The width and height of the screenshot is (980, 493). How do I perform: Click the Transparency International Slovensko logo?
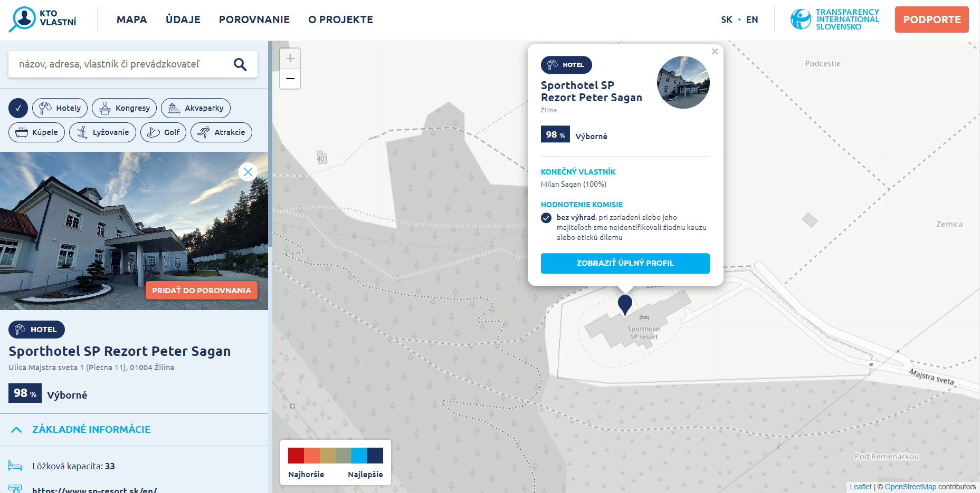[834, 20]
